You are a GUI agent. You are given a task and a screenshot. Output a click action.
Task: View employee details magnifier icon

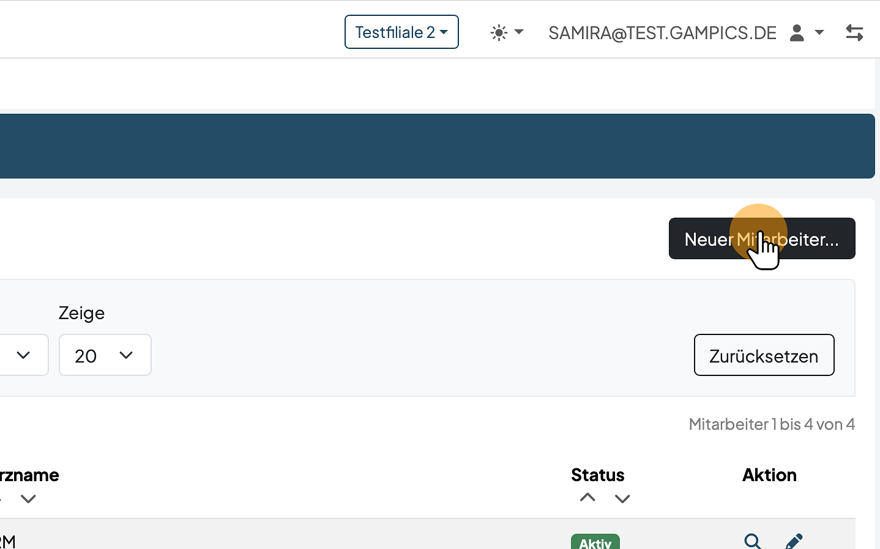point(753,542)
